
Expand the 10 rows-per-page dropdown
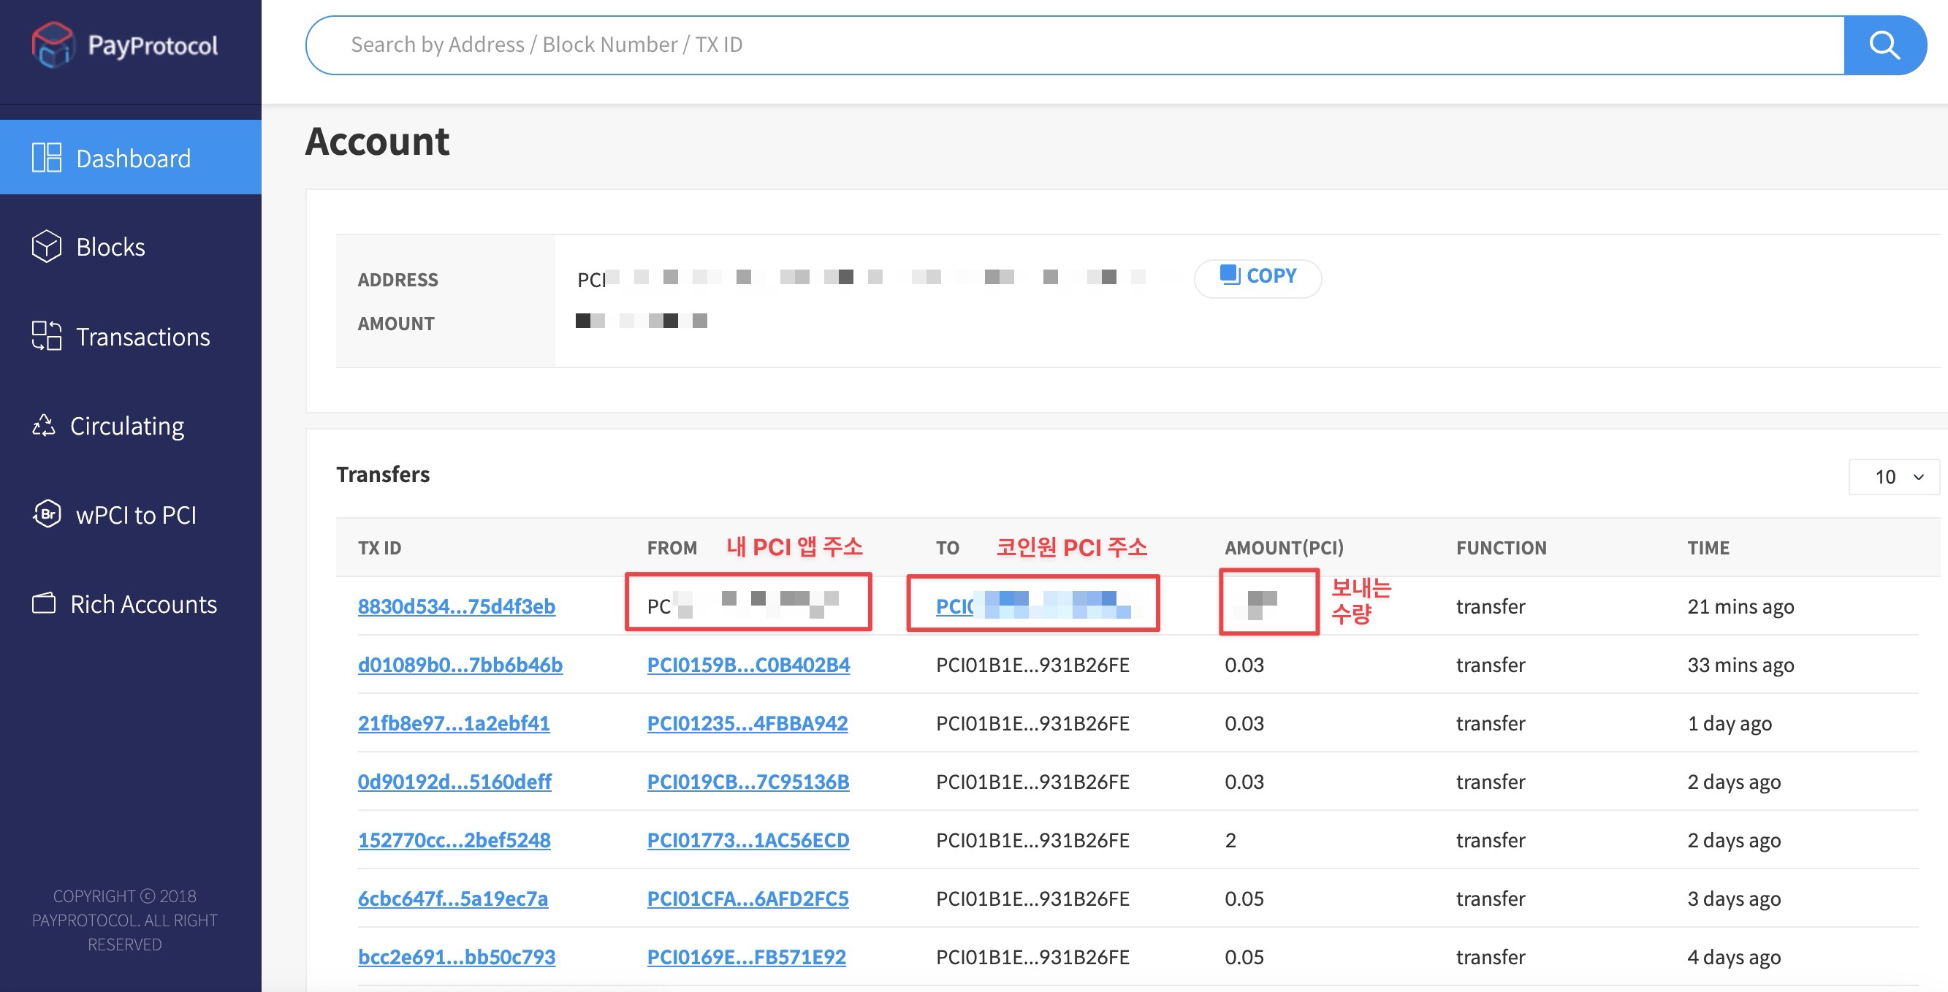(x=1893, y=476)
